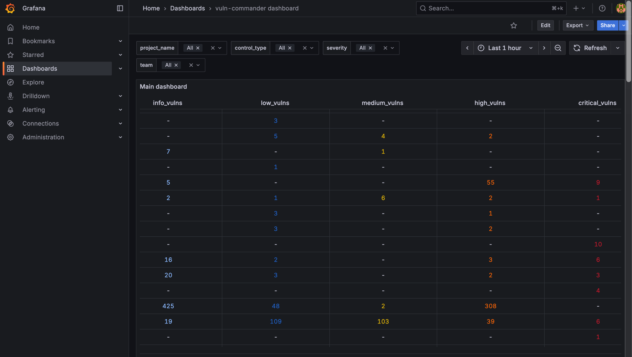
Task: Zoom out the time range
Action: pyautogui.click(x=558, y=48)
